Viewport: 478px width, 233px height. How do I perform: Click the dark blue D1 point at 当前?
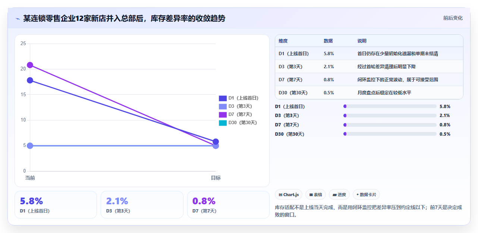coord(30,80)
